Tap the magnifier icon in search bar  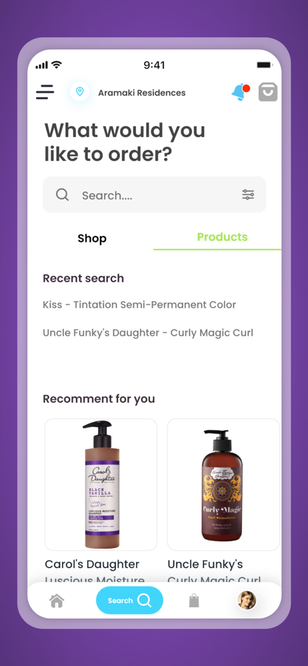click(62, 195)
